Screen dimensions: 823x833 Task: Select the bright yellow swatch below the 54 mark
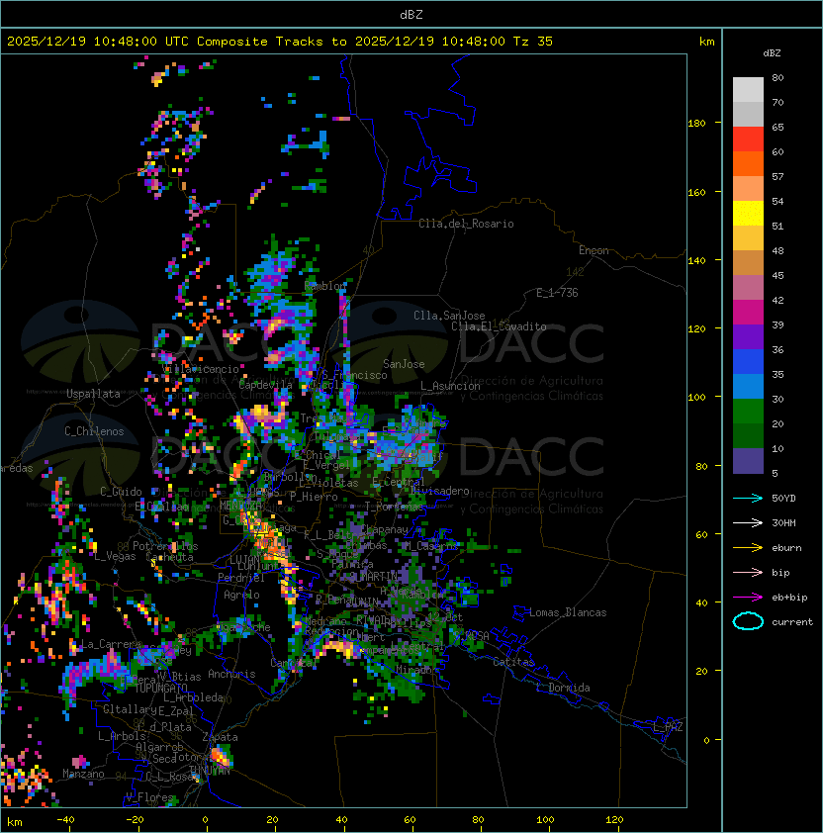(x=748, y=214)
